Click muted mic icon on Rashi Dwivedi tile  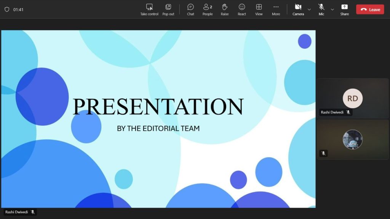348,112
